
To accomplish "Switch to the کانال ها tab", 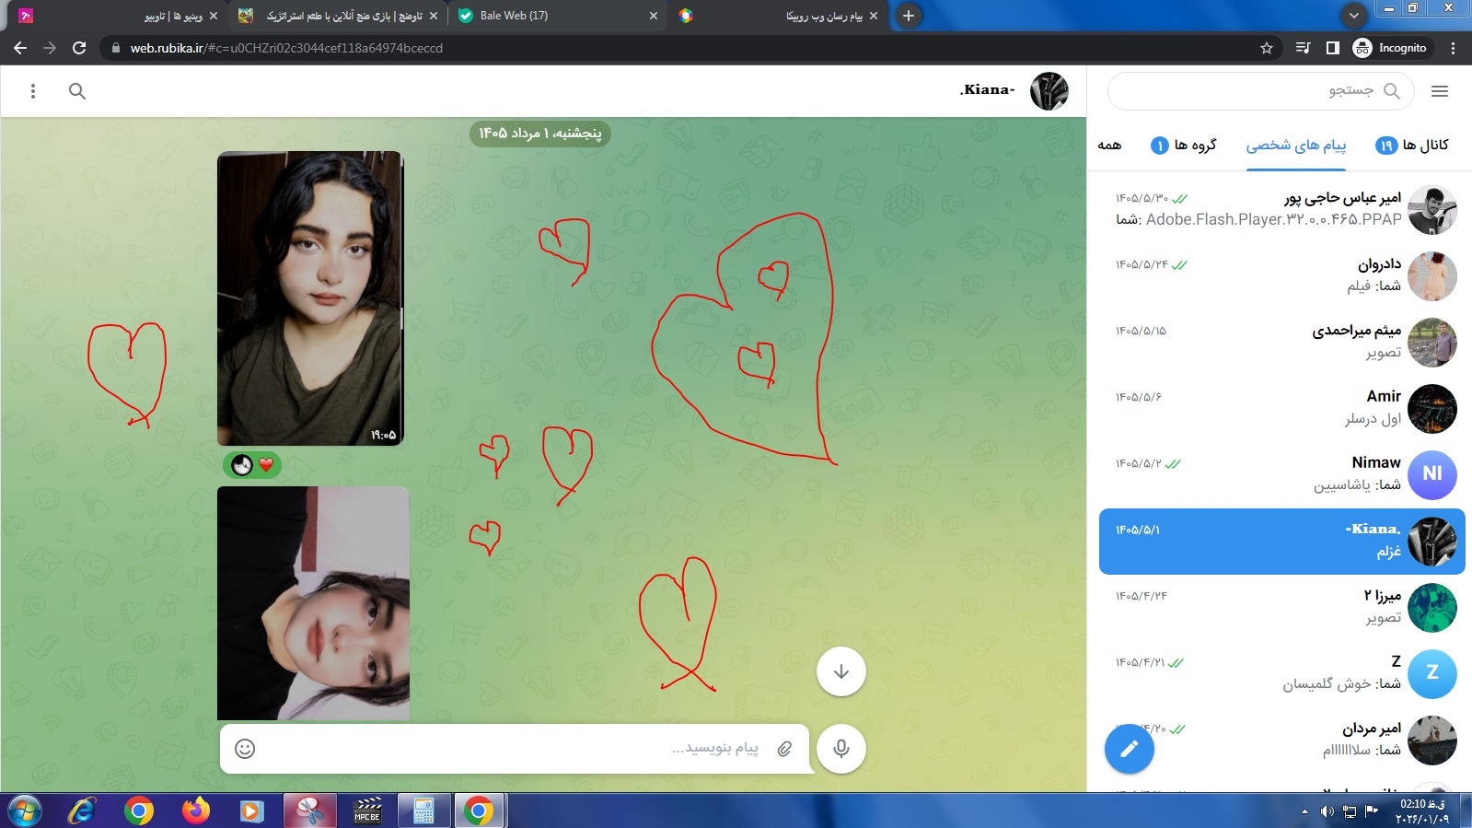I will (x=1412, y=145).
